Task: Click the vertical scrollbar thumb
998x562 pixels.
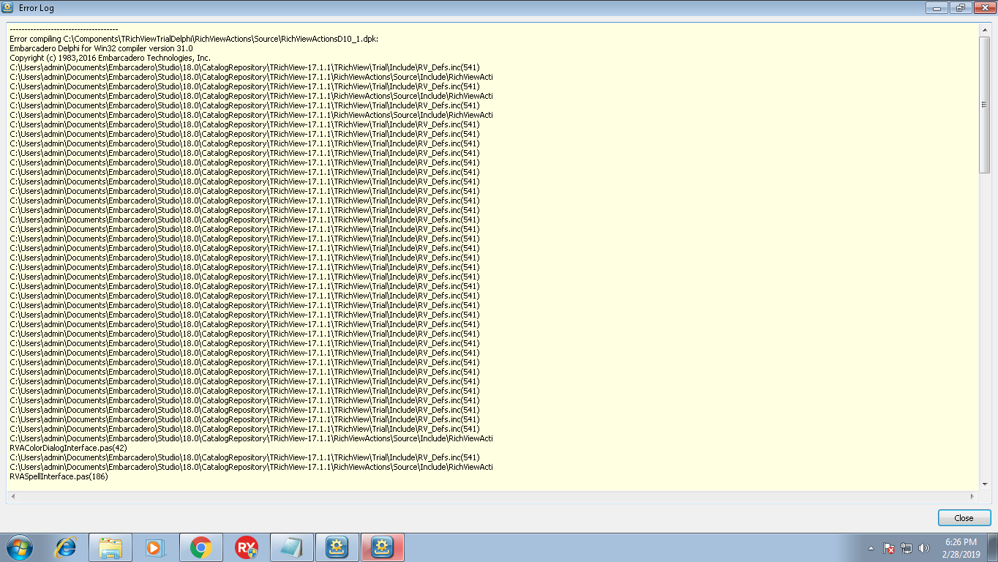Action: click(984, 105)
